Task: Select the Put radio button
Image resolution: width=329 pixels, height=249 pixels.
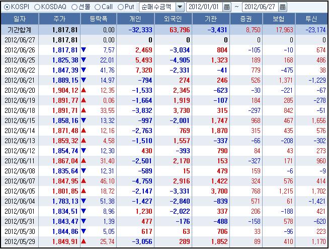Action: point(120,7)
